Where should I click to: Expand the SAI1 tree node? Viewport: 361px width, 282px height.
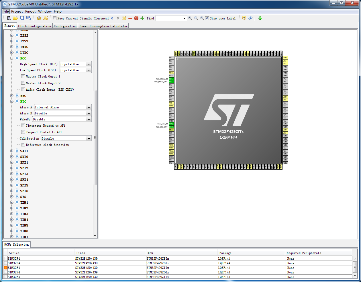pyautogui.click(x=12, y=151)
